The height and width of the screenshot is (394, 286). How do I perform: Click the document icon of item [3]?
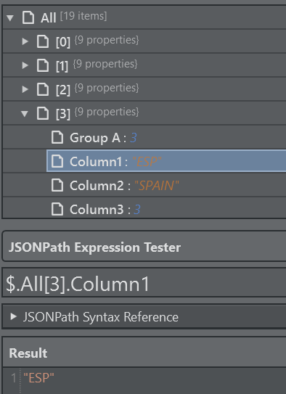(43, 113)
